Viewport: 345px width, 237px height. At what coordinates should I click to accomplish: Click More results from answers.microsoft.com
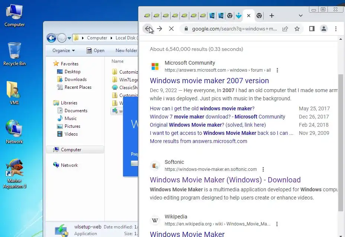tap(198, 141)
